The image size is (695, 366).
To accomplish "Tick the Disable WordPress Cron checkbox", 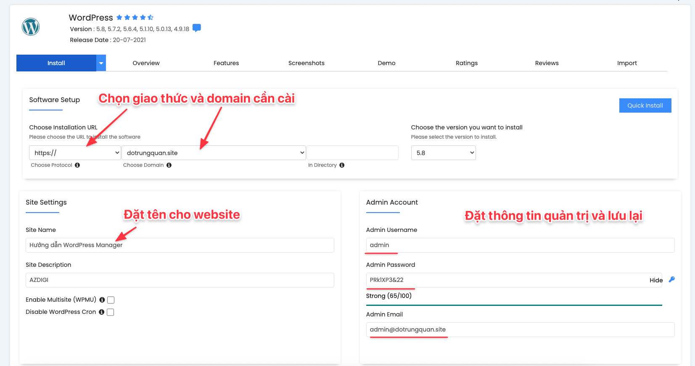I will click(111, 312).
